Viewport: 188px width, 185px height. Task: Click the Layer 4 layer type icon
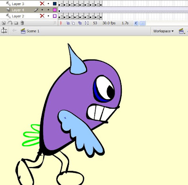point(8,10)
